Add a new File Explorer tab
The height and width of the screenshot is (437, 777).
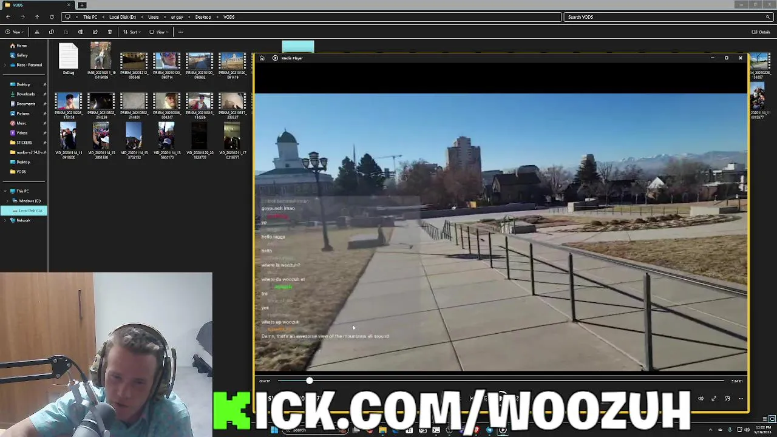point(82,5)
